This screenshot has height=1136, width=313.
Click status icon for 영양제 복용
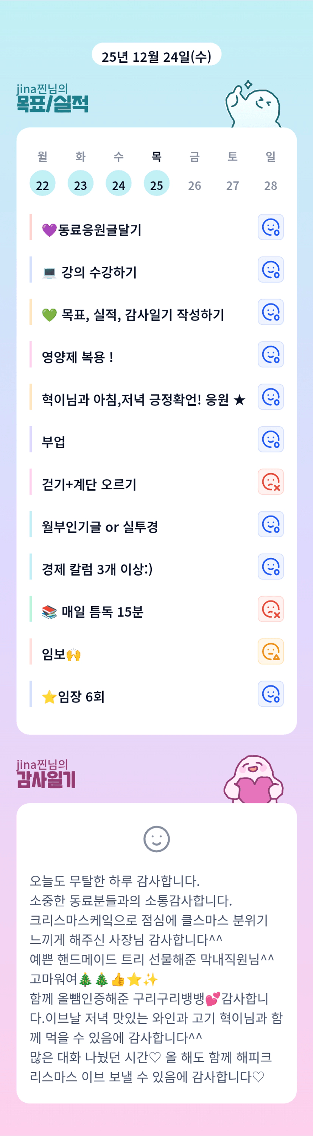[270, 355]
